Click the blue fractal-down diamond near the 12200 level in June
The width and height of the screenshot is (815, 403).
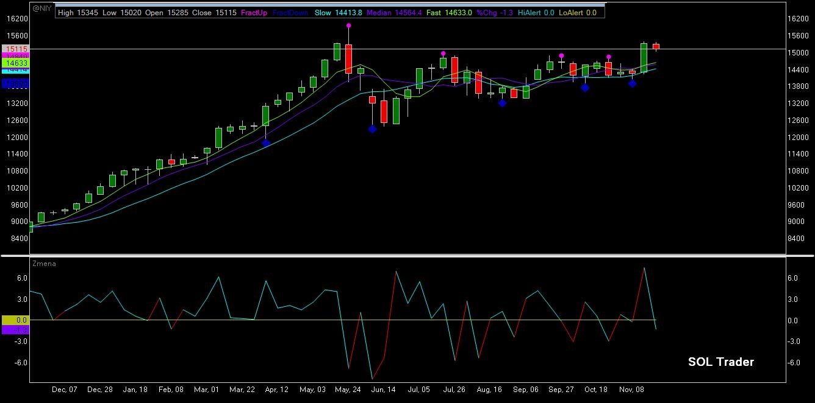pyautogui.click(x=372, y=129)
